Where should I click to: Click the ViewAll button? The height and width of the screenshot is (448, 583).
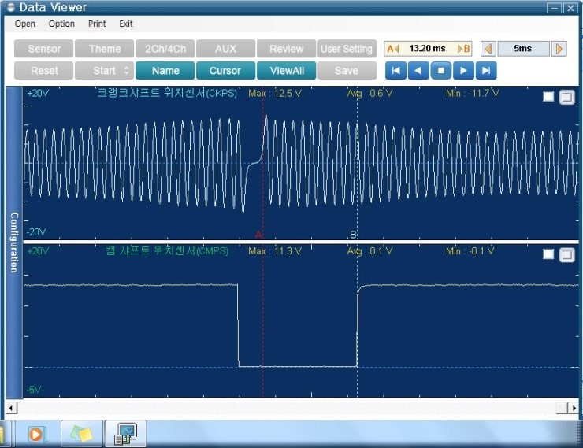(286, 71)
